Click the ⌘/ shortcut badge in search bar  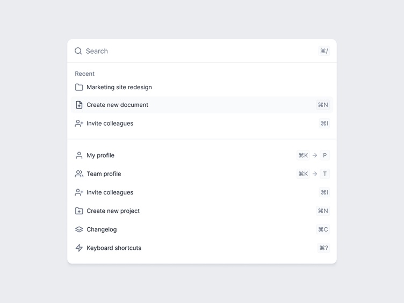(x=324, y=51)
